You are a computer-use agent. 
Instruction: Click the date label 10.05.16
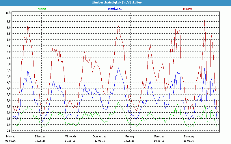[40, 141]
